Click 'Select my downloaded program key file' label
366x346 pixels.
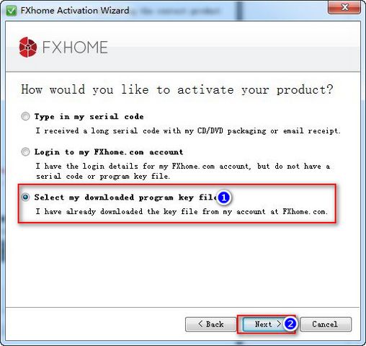(125, 198)
